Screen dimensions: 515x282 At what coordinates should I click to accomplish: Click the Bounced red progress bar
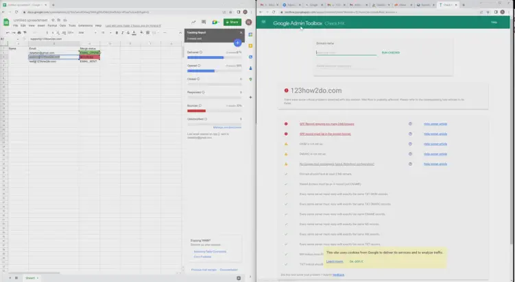click(x=196, y=110)
